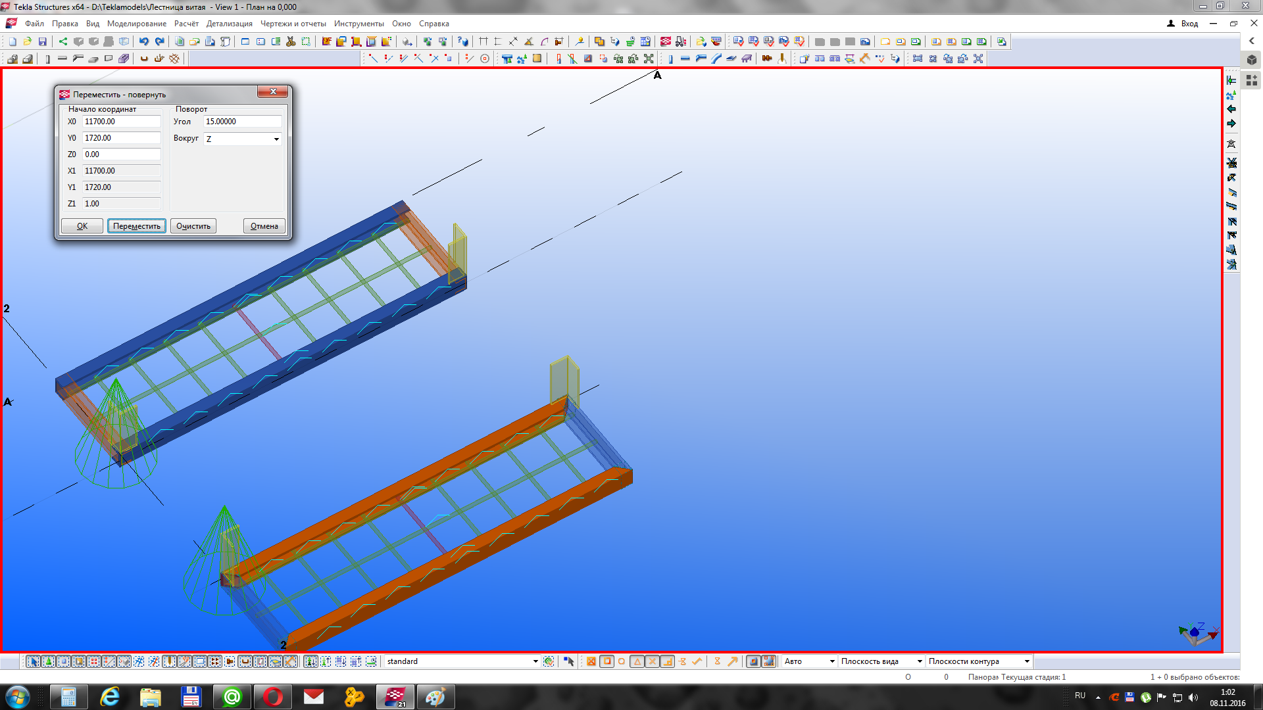Click the Save diskette icon
Image resolution: width=1263 pixels, height=710 pixels.
point(43,41)
